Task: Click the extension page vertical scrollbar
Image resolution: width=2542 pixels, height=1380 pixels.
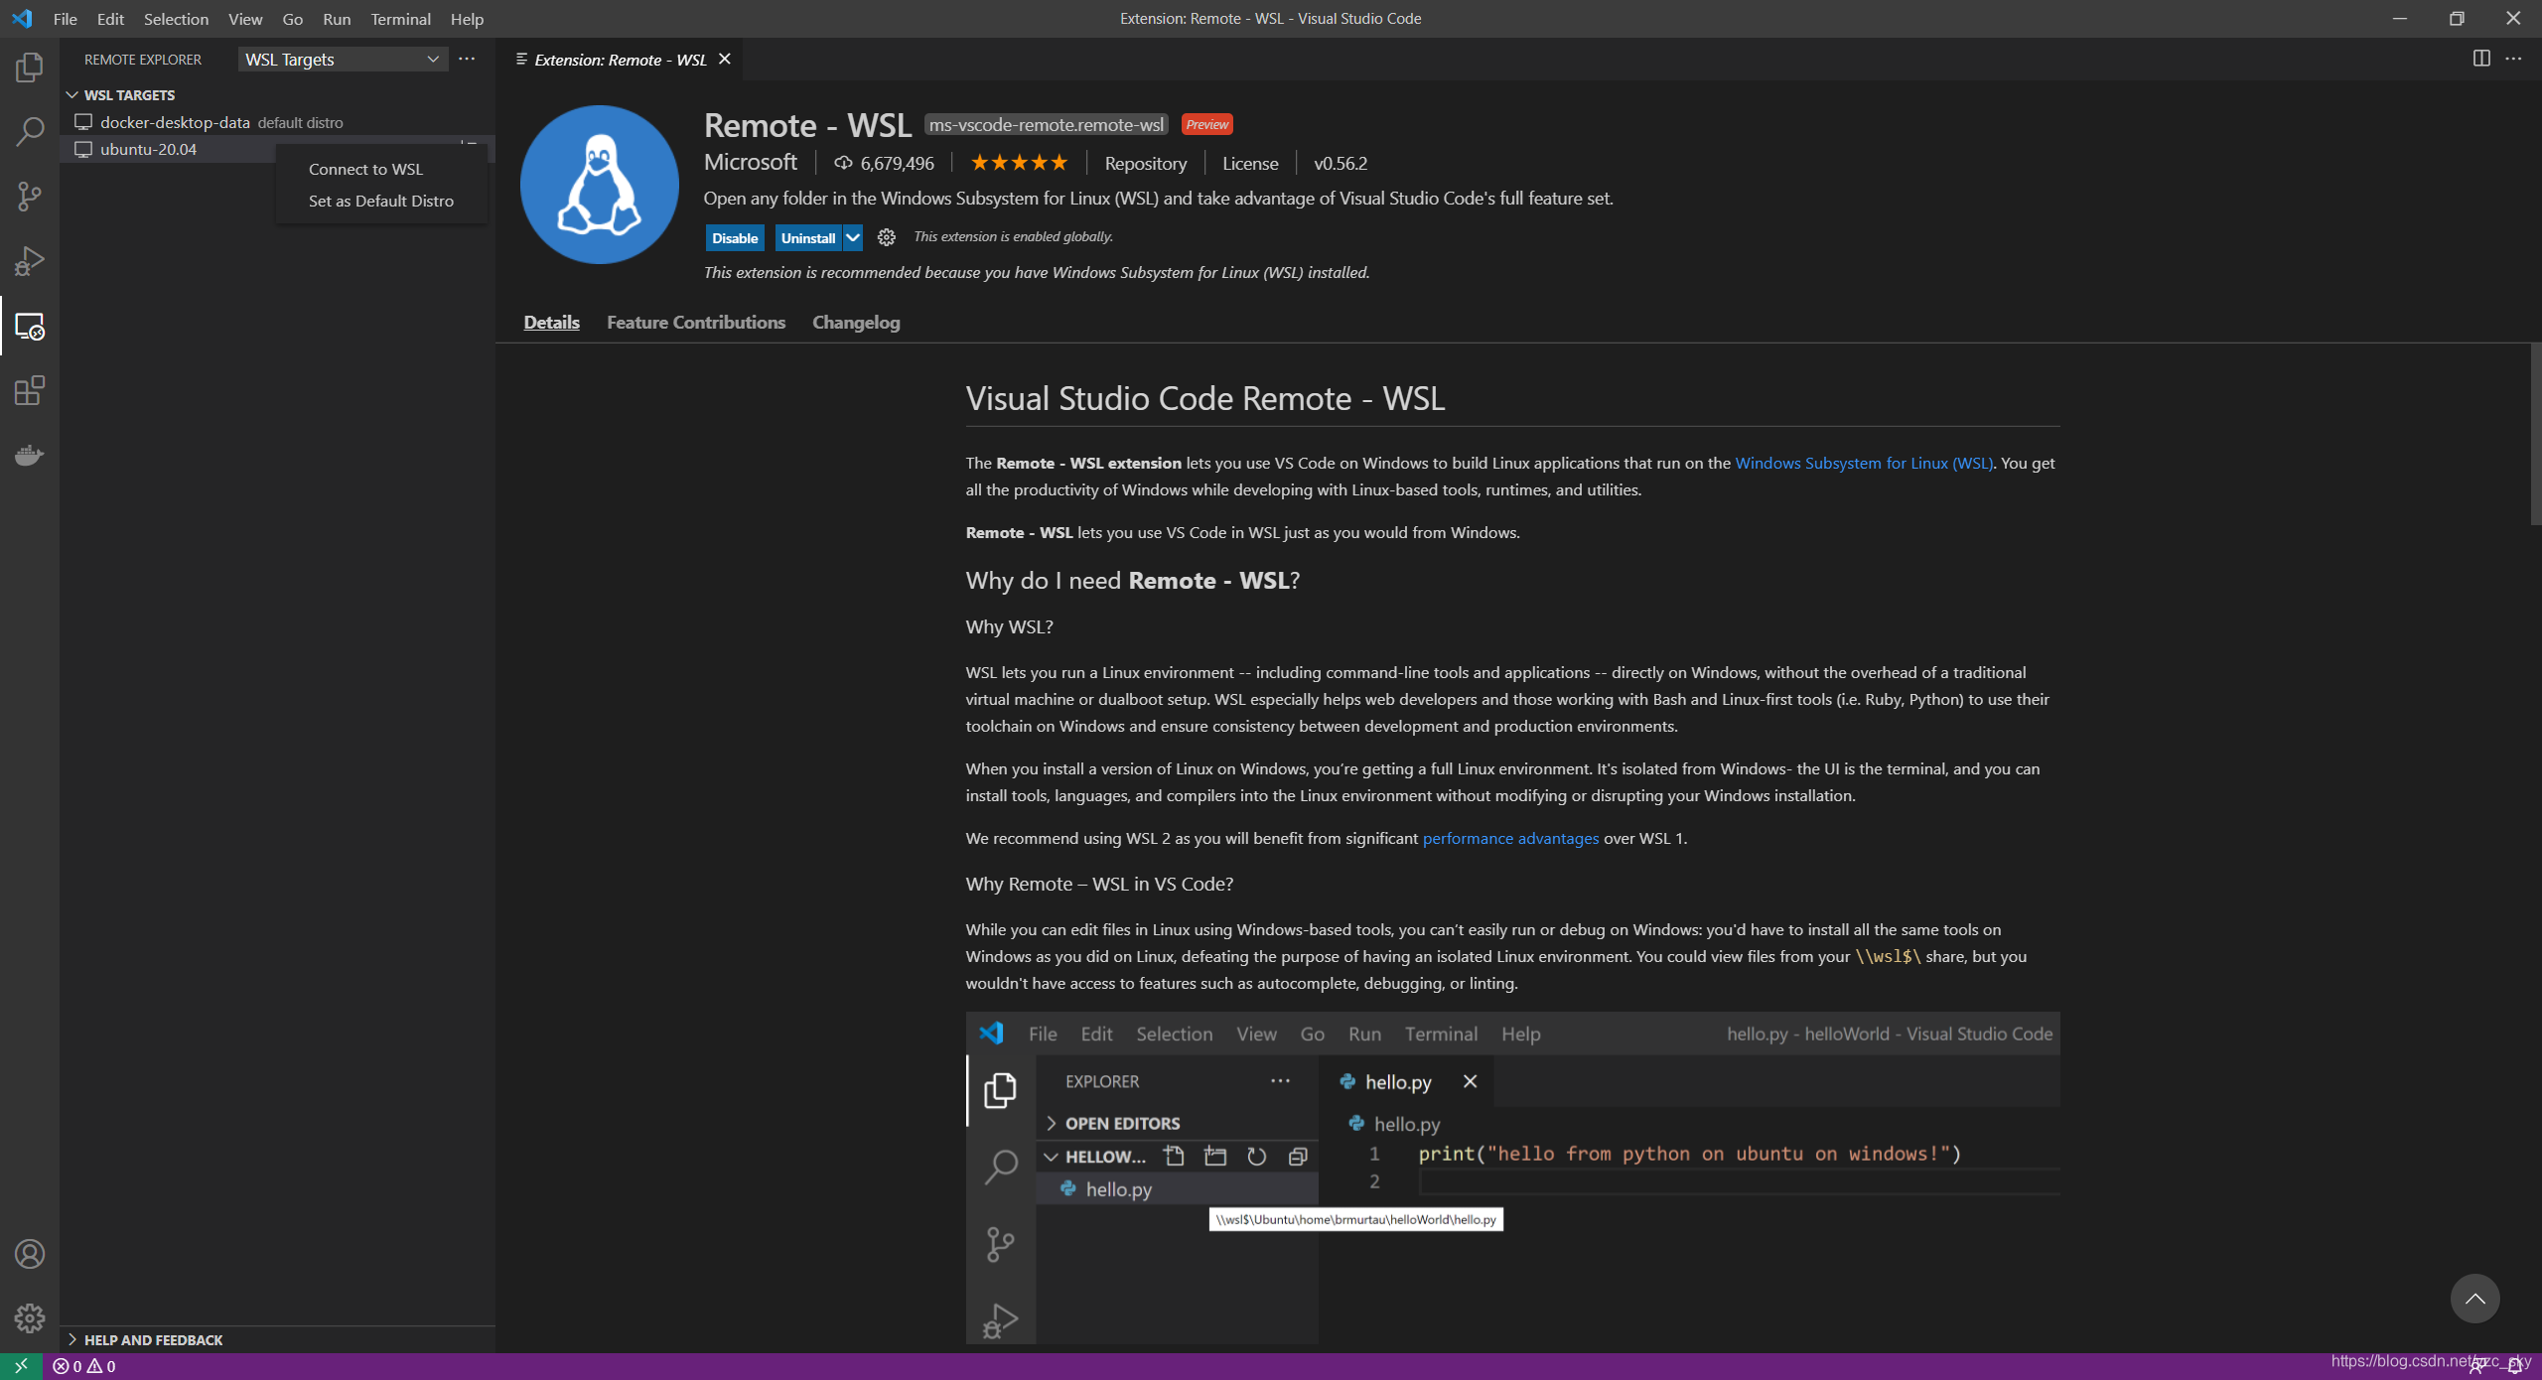Action: click(2535, 434)
